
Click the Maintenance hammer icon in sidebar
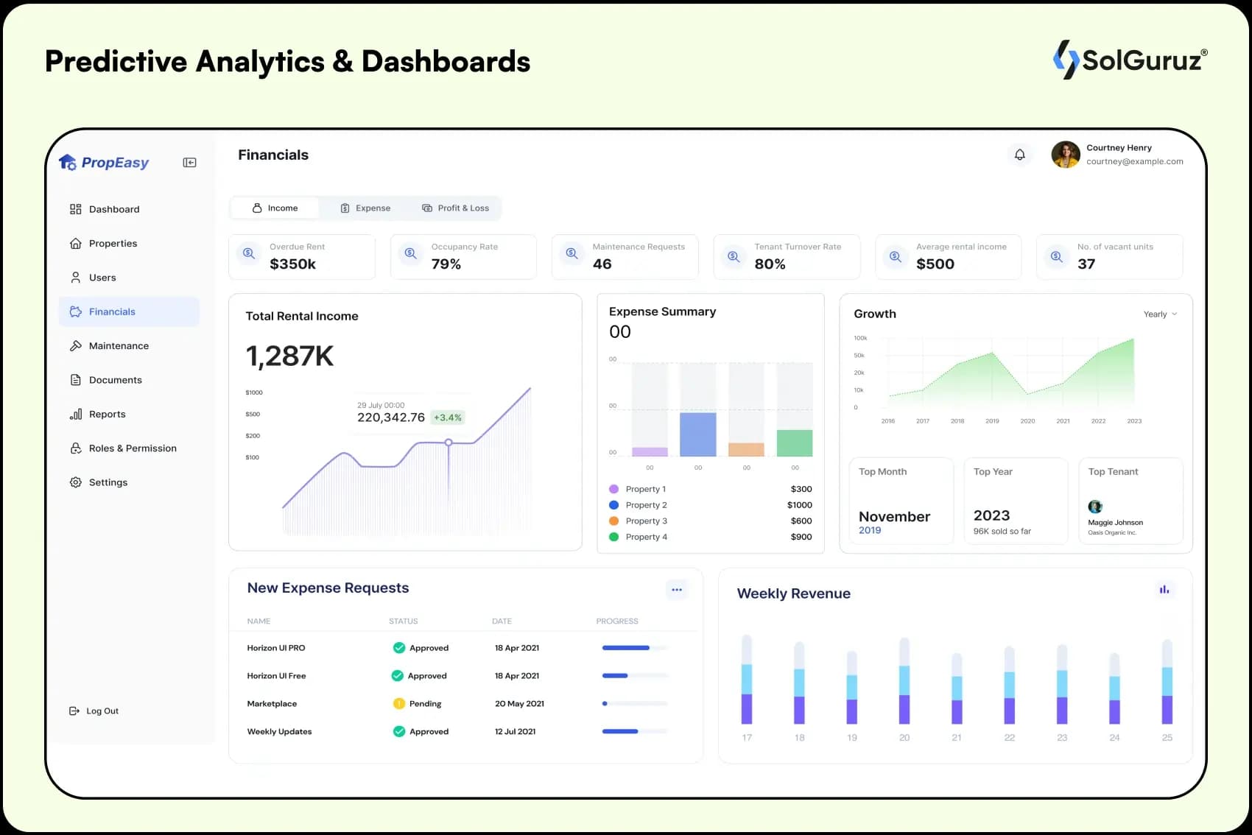tap(75, 346)
